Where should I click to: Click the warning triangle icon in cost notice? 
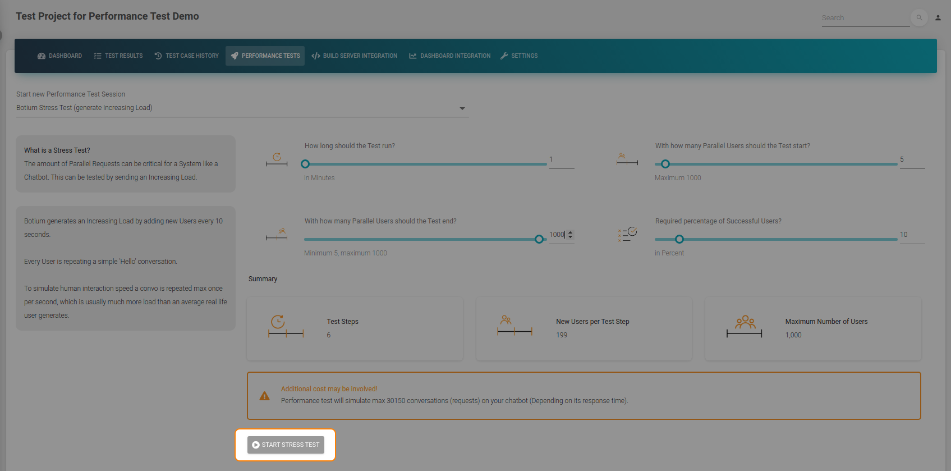point(264,396)
